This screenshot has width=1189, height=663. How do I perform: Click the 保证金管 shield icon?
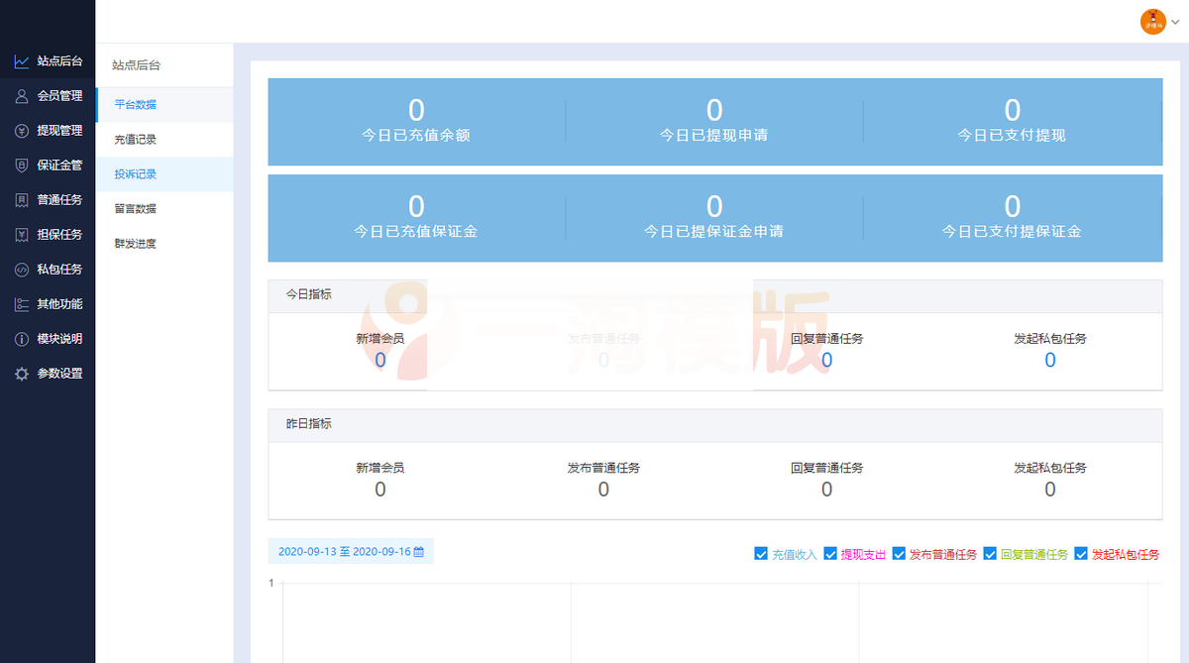point(21,165)
